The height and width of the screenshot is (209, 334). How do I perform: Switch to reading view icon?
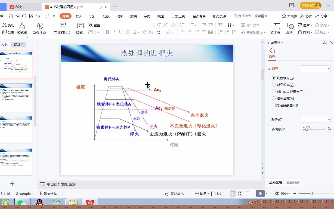[x=247, y=193]
